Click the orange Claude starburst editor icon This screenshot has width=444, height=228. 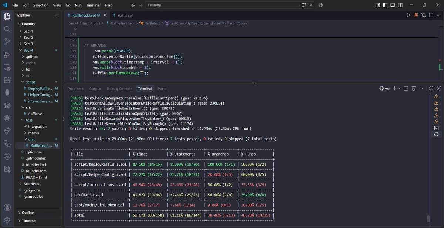pos(416,15)
